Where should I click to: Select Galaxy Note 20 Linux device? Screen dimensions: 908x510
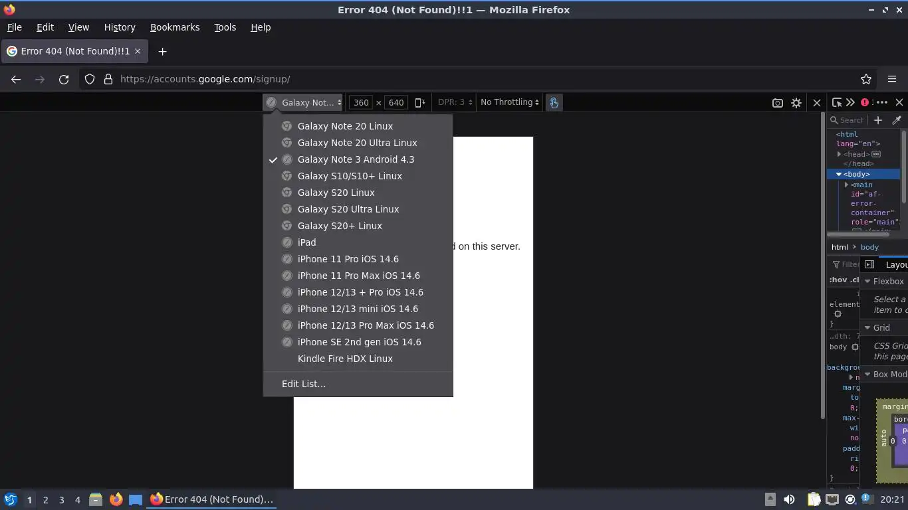click(358, 126)
